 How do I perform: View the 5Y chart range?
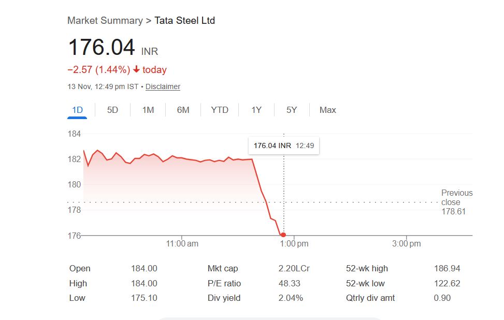[x=292, y=110]
